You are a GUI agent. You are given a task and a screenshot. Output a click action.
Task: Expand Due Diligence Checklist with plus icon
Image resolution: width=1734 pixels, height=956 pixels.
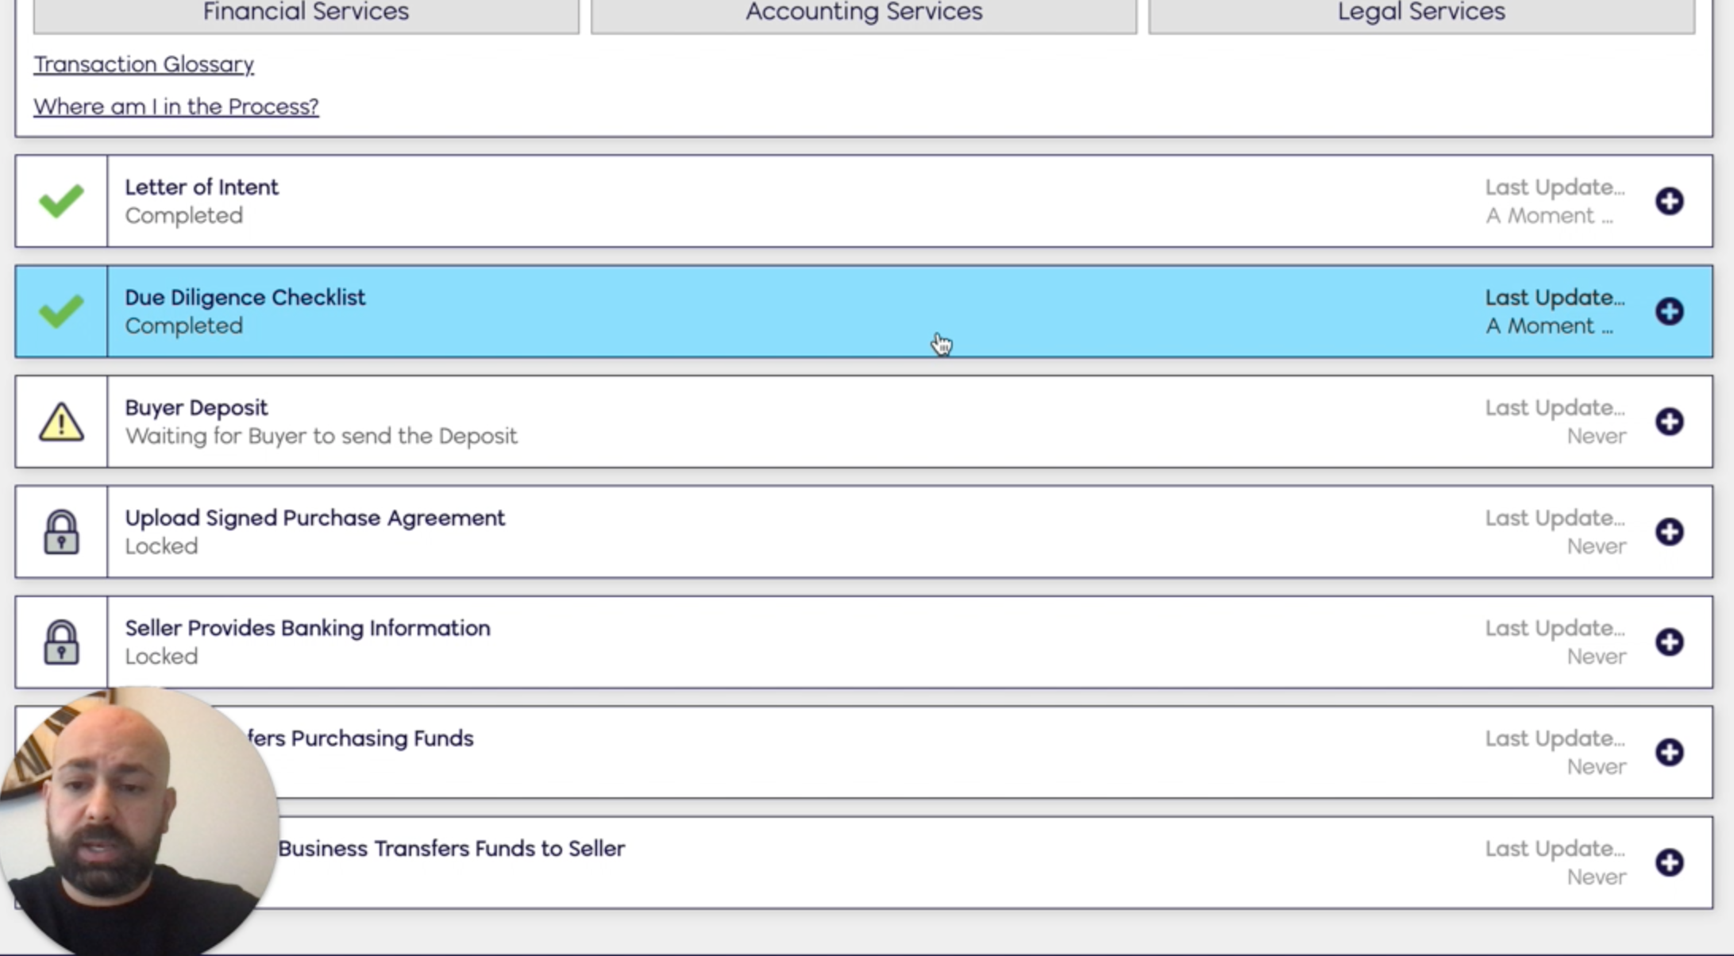point(1669,311)
